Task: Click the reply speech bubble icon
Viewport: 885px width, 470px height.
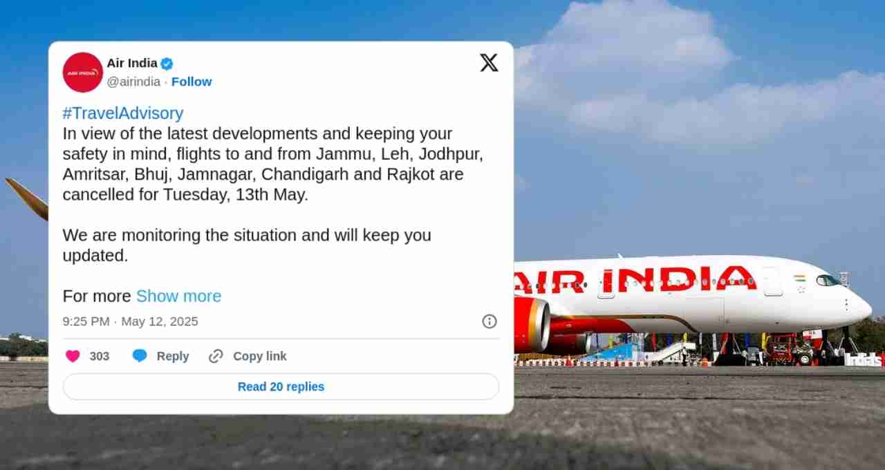Action: click(x=140, y=356)
